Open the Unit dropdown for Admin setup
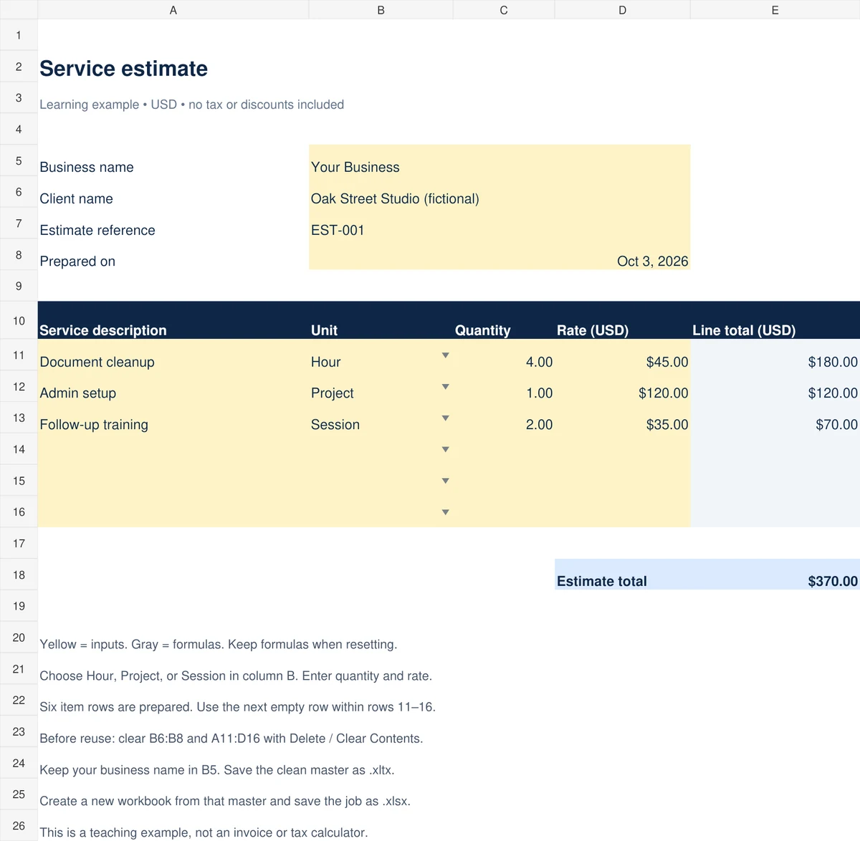Screen dimensions: 860x841 (445, 387)
